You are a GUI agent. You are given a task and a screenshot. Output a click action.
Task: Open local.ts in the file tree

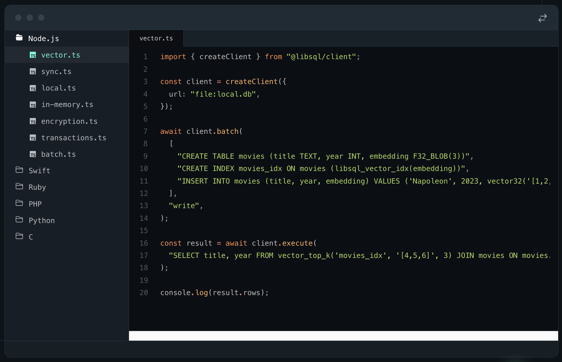(x=67, y=88)
